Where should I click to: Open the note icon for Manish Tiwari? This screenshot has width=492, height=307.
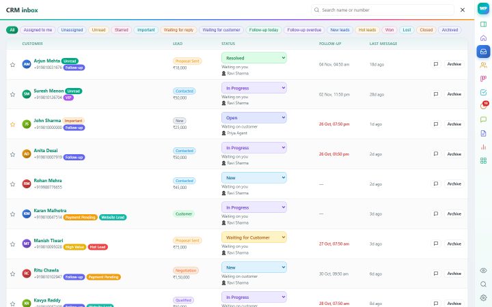[x=436, y=244]
